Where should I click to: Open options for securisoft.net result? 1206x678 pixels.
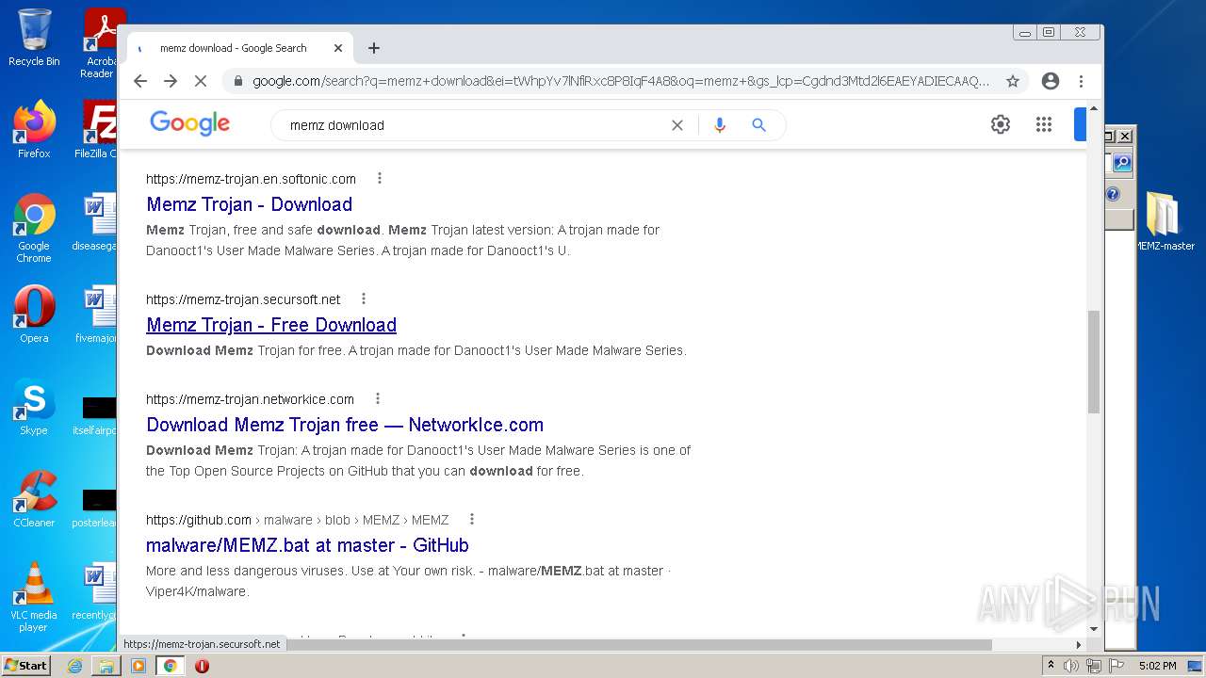[364, 299]
